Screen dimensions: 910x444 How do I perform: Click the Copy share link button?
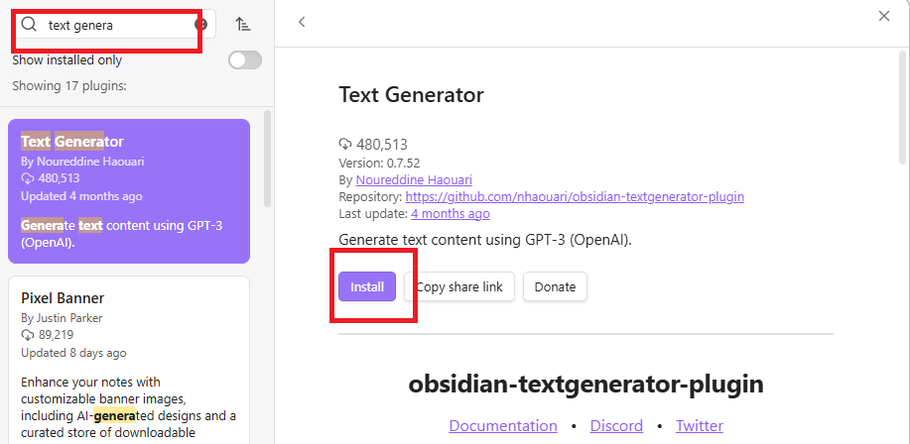coord(459,286)
